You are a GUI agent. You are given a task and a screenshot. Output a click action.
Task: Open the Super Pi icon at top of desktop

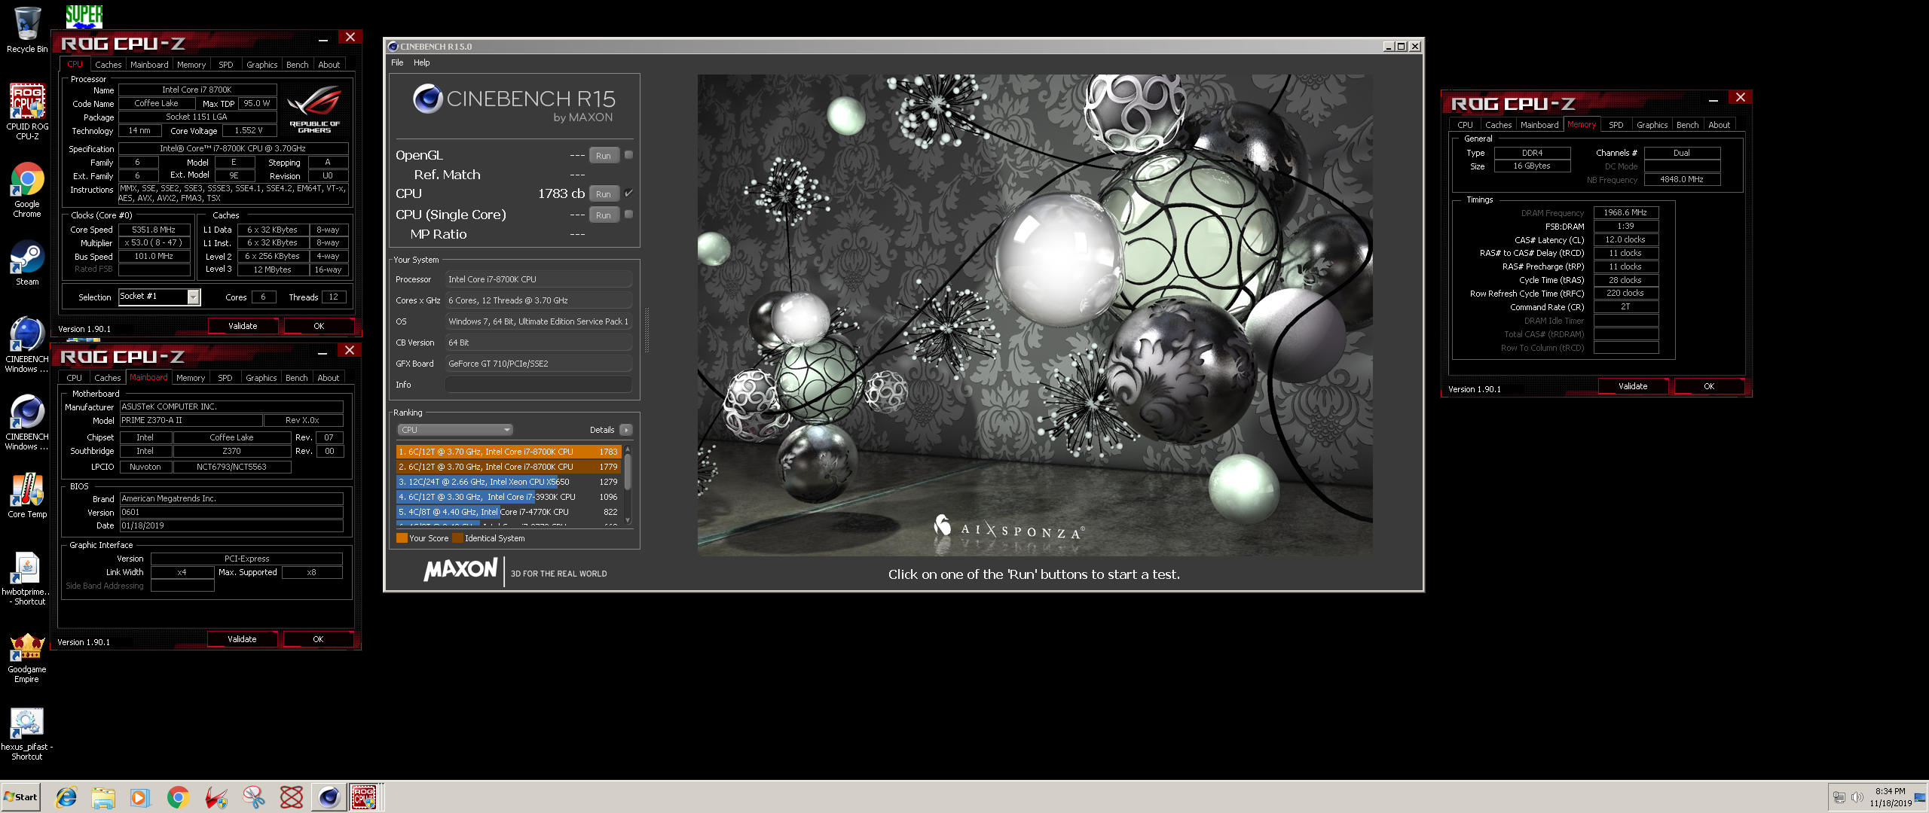click(84, 16)
